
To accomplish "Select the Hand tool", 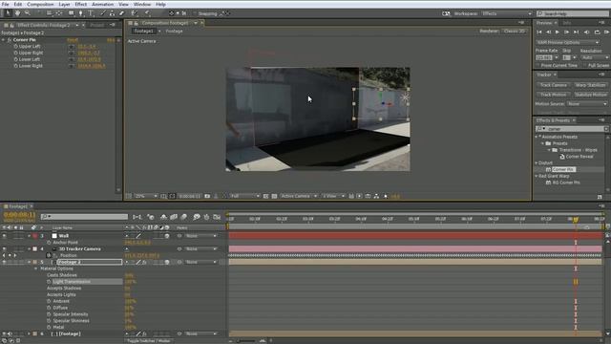I will coord(17,13).
